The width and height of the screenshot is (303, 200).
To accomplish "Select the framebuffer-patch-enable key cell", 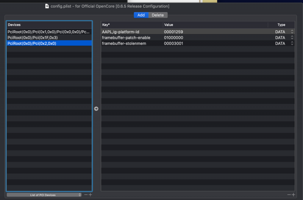I will [x=126, y=37].
